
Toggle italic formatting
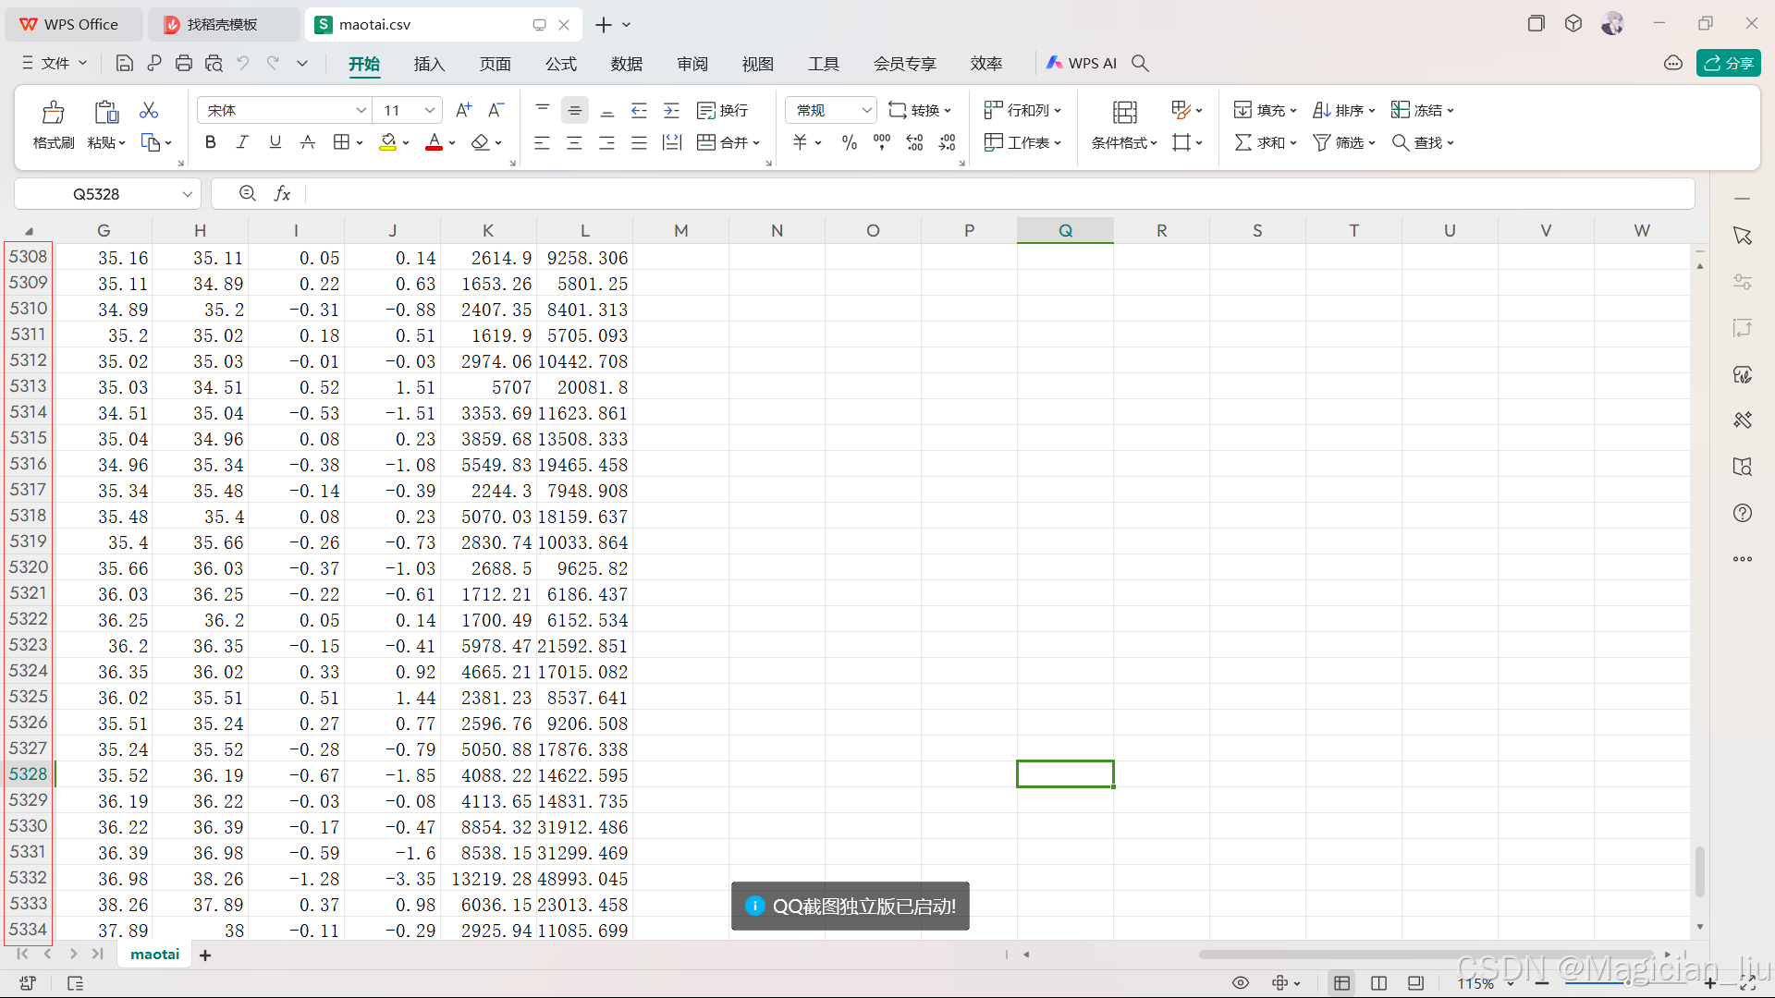(242, 142)
